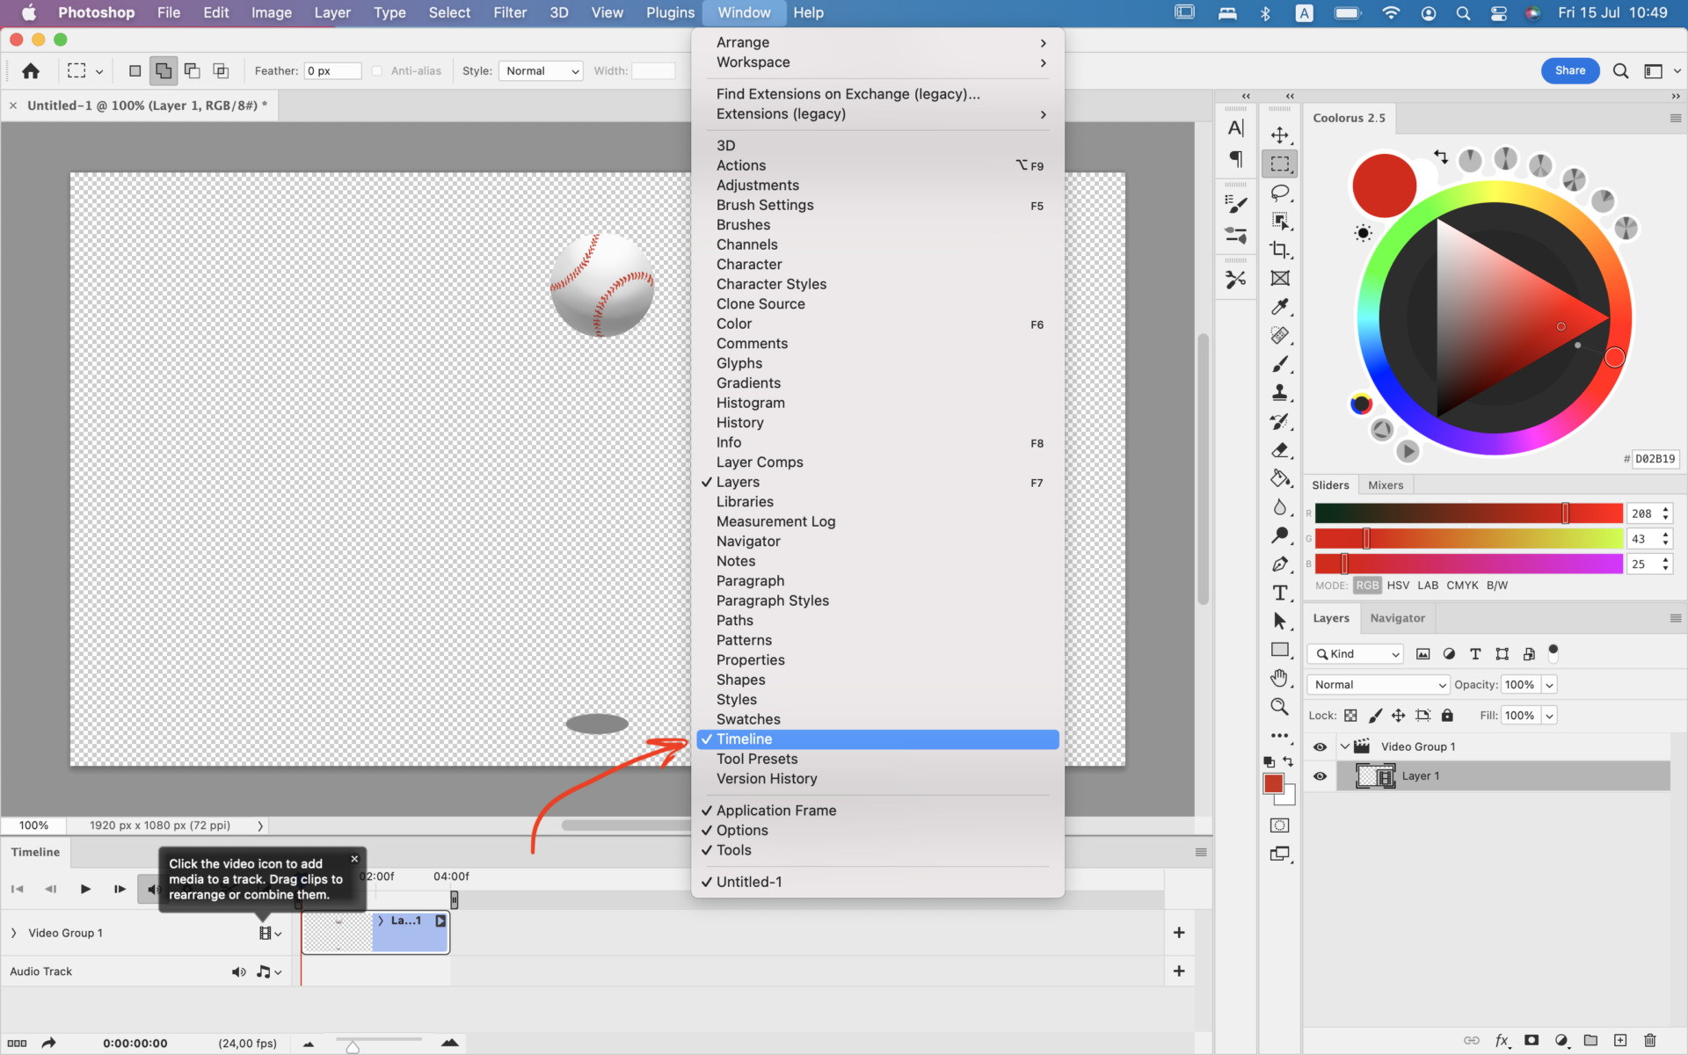This screenshot has width=1688, height=1055.
Task: Enable the Anti-alias checkbox
Action: 377,70
